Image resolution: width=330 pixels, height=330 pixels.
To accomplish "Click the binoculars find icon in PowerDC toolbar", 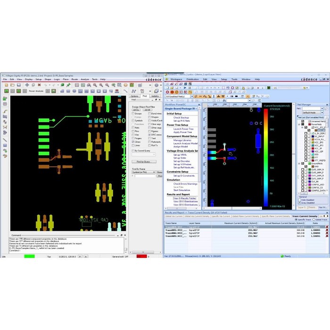I will click(x=224, y=100).
